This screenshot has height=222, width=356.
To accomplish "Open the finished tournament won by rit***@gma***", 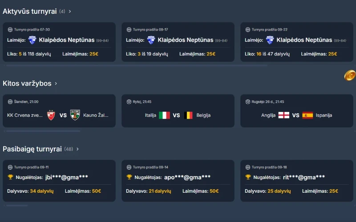I will point(297,181).
